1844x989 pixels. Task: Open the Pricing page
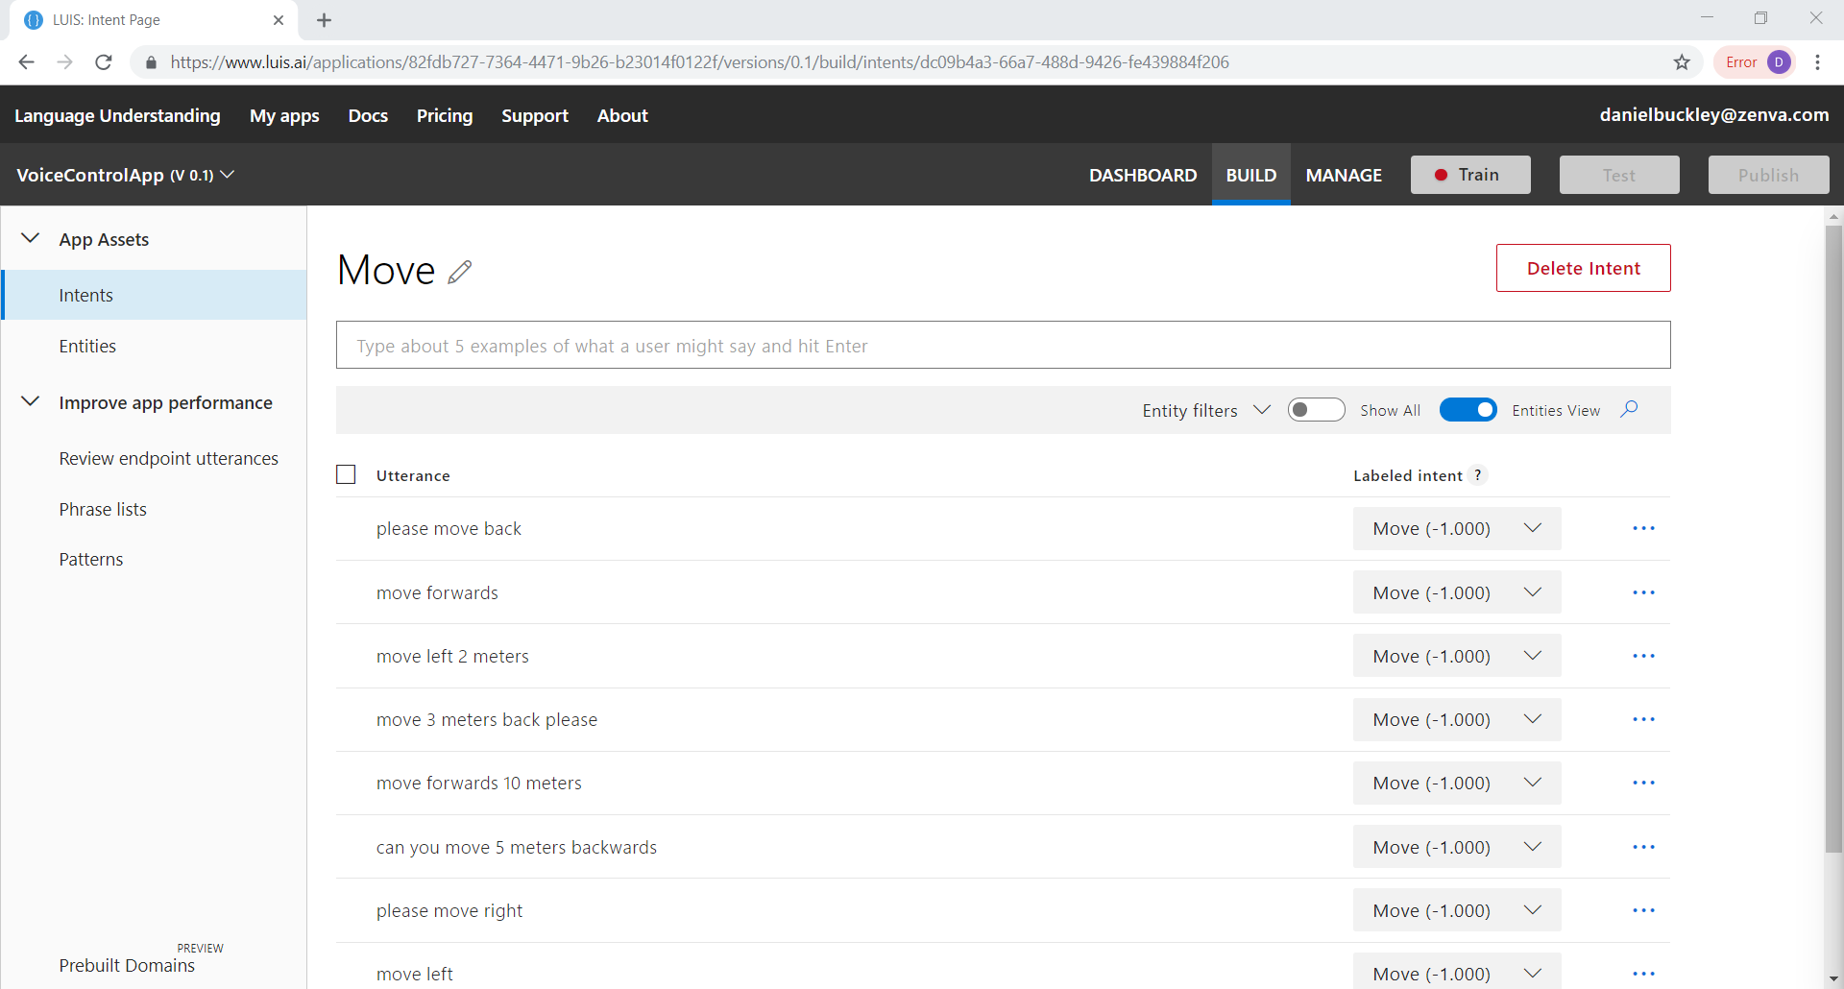coord(445,115)
